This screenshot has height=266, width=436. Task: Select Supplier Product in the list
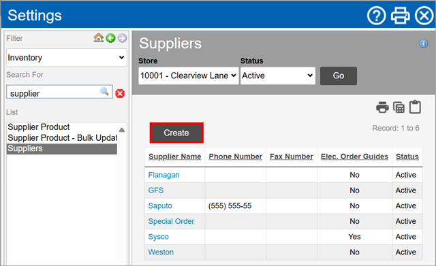point(39,127)
